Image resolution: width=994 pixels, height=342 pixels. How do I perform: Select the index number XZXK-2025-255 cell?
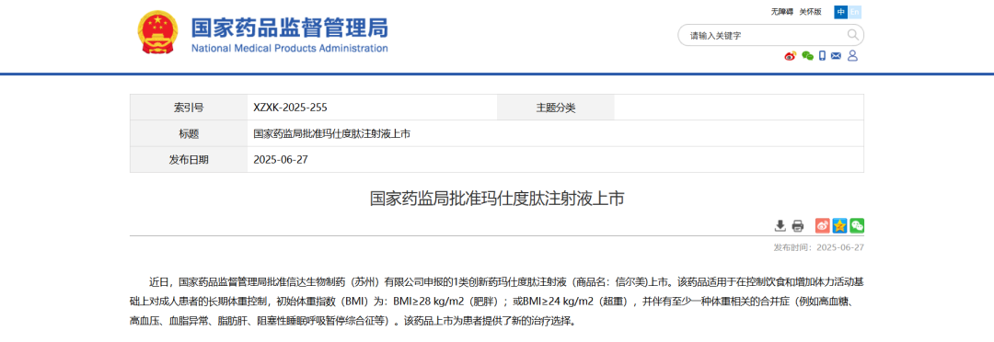point(372,108)
